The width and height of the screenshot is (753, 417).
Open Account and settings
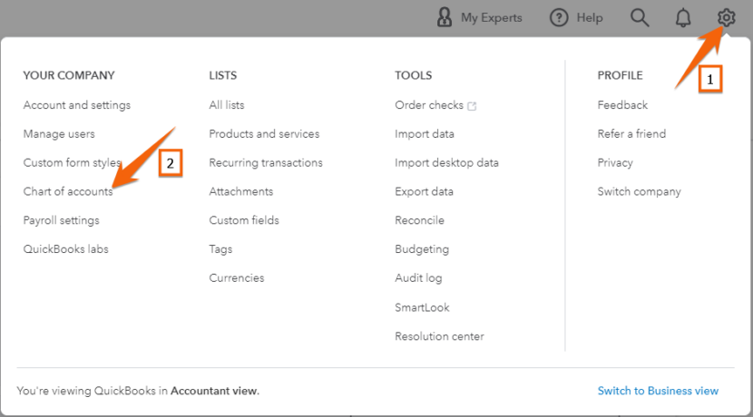click(77, 105)
